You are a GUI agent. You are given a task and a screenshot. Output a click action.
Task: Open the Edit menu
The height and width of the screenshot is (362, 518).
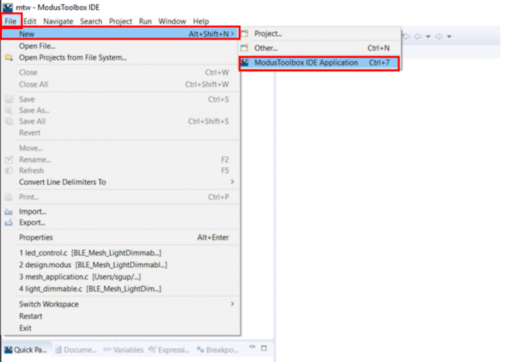click(x=30, y=21)
